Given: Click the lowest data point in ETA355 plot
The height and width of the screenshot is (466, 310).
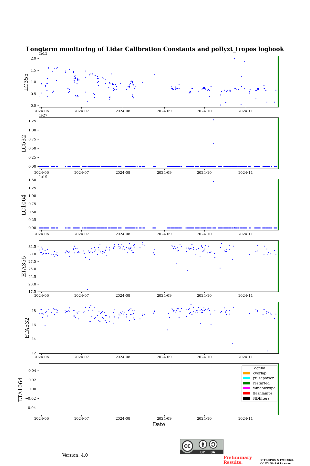Looking at the screenshot, I should [88, 289].
